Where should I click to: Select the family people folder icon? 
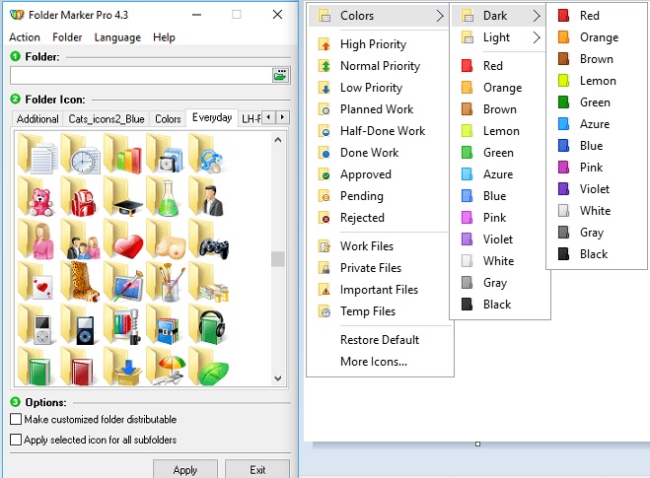tap(81, 240)
